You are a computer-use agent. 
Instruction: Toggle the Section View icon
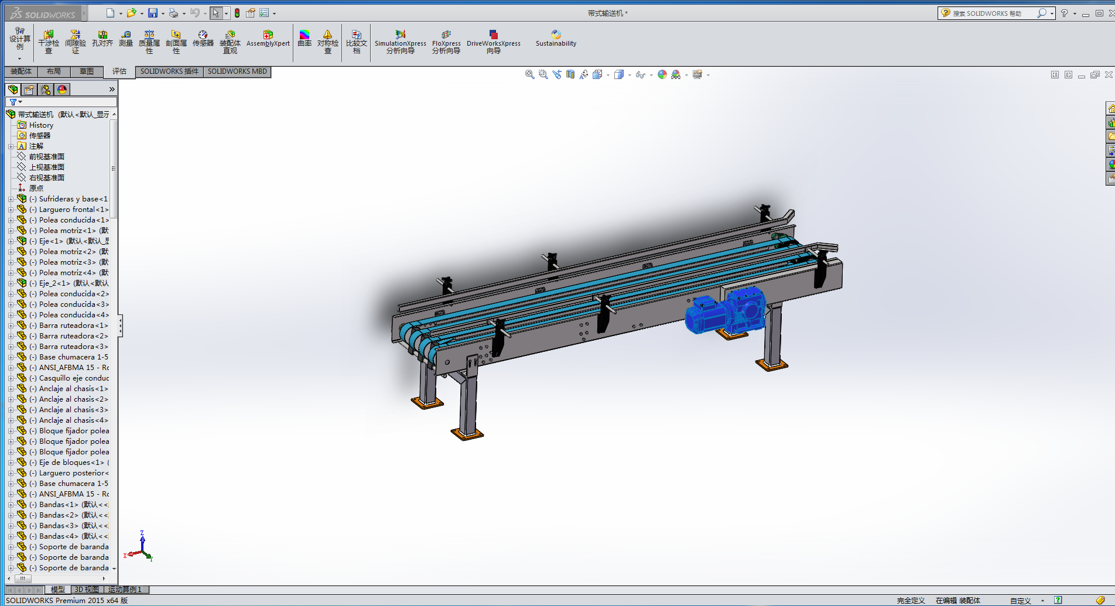pos(570,74)
